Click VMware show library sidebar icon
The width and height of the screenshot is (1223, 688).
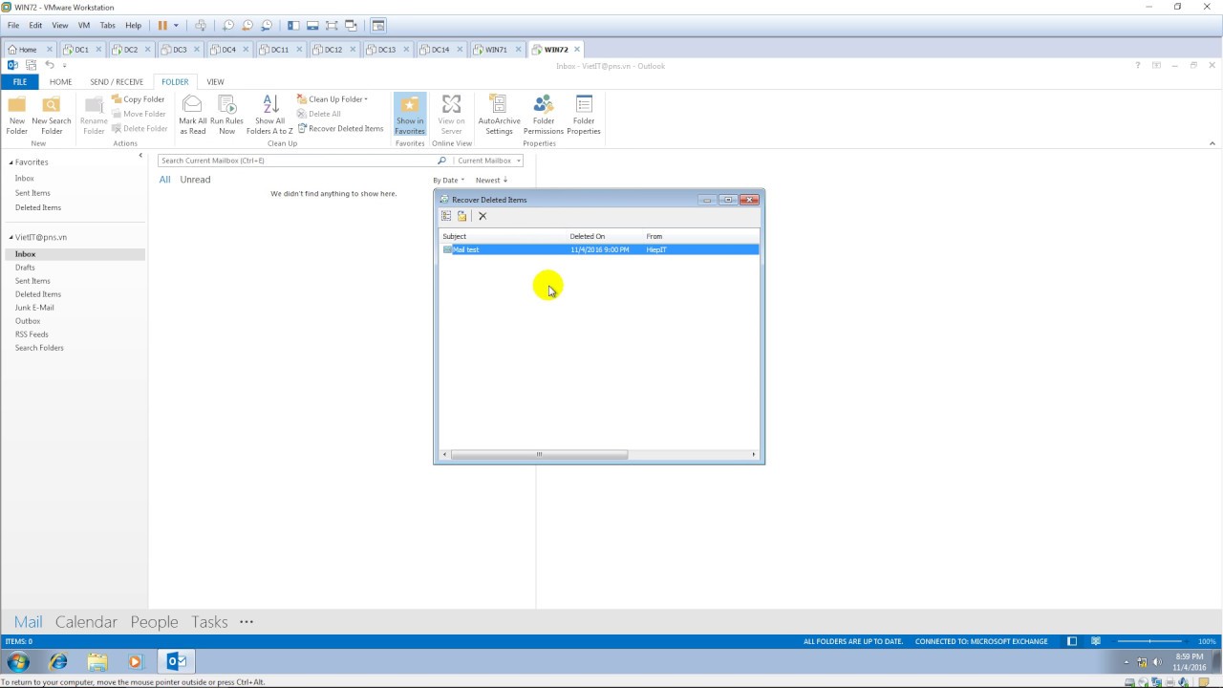coord(293,26)
